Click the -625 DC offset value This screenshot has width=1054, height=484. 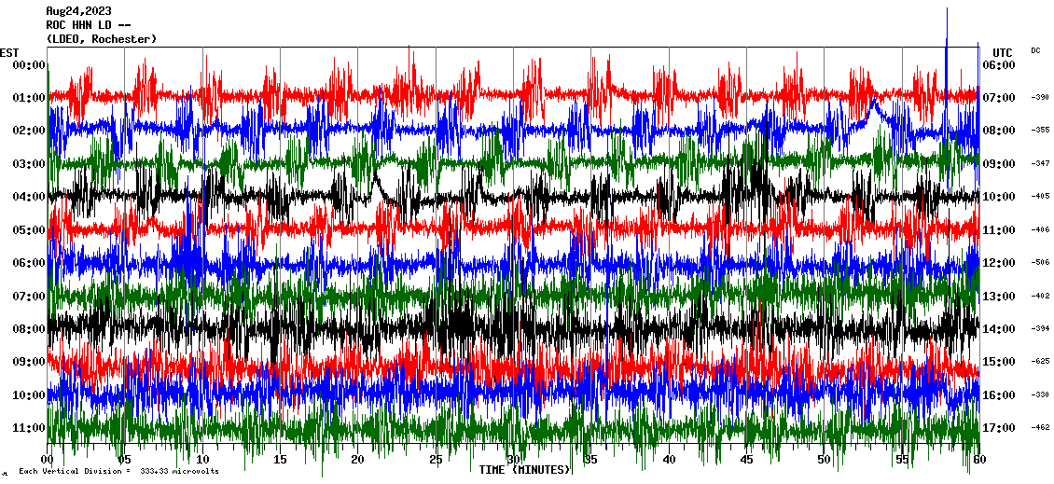[x=1040, y=362]
